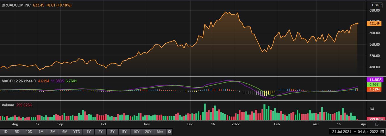Pick the 10Y range button
Viewport: 386px width, 136px height.
coord(136,131)
